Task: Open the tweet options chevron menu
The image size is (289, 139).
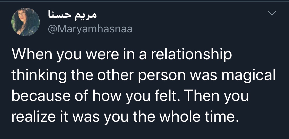Action: pyautogui.click(x=272, y=13)
